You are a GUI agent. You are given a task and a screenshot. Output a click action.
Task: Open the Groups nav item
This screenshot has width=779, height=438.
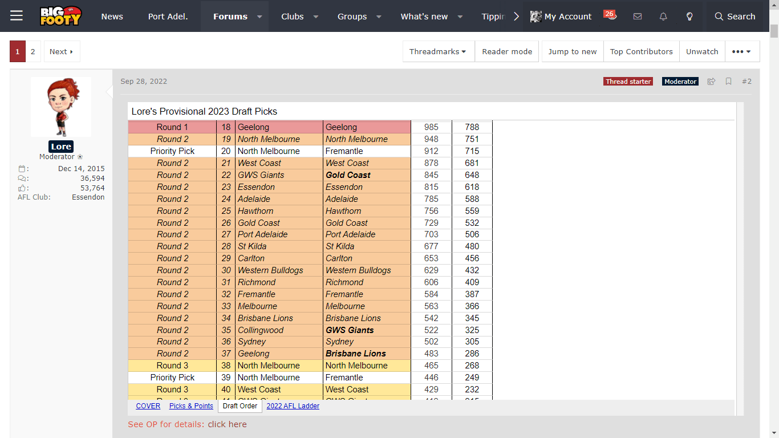coord(352,17)
